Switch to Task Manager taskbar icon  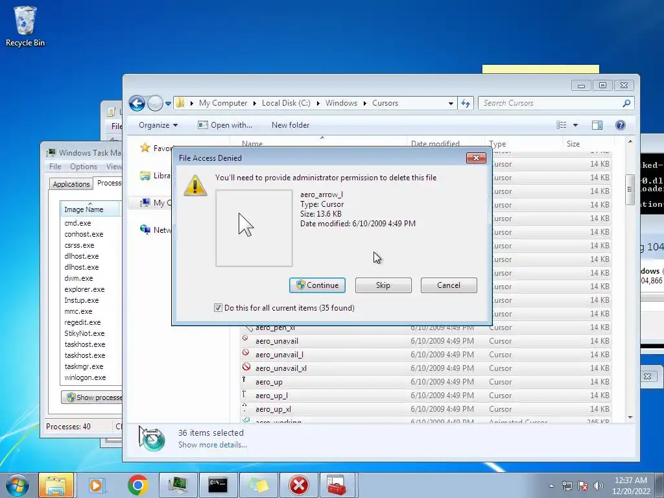coord(178,485)
